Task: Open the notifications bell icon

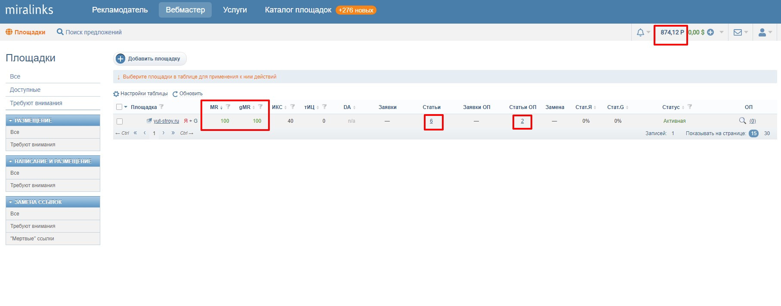Action: point(640,32)
